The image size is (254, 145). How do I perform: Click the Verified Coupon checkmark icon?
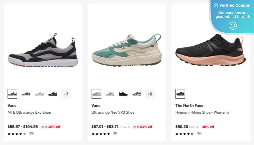click(216, 5)
